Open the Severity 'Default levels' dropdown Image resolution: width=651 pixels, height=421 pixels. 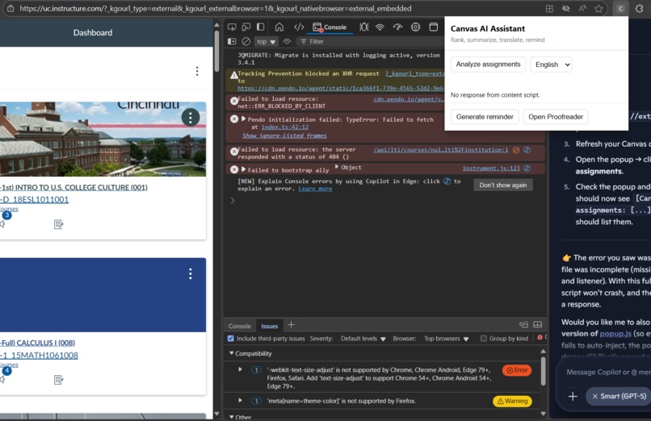coord(363,339)
